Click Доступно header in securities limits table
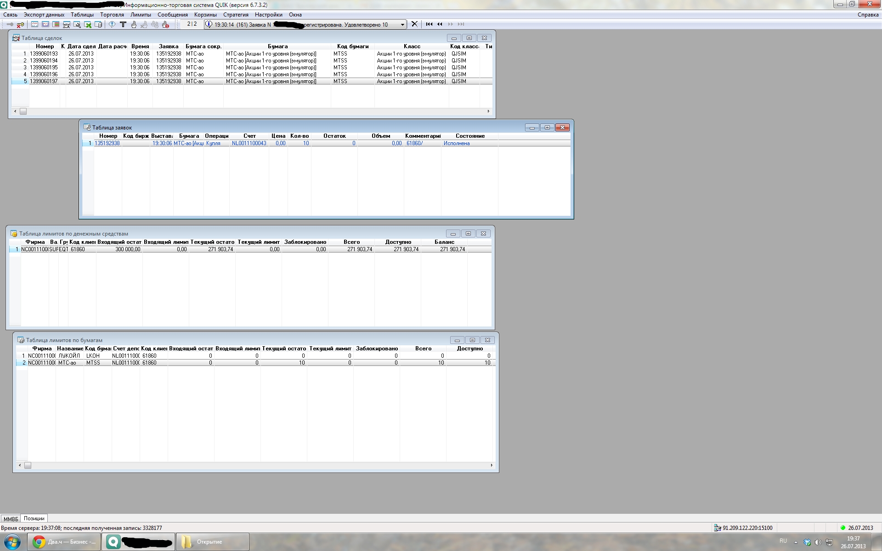Viewport: 882px width, 551px height. (x=470, y=349)
